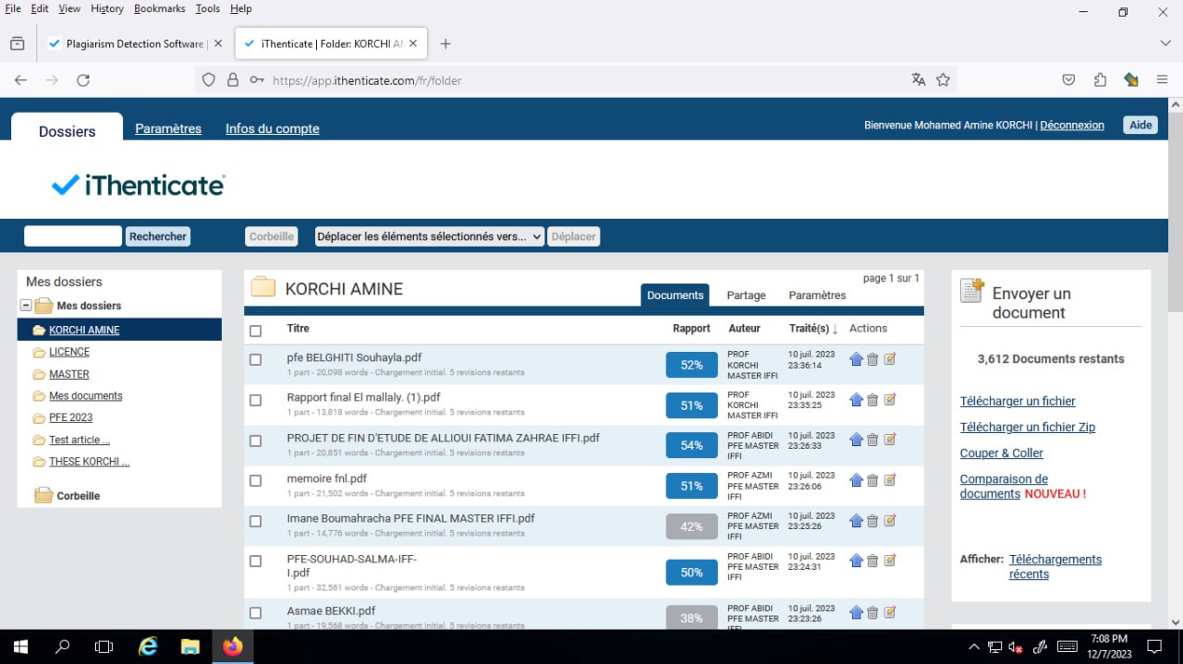Image resolution: width=1183 pixels, height=664 pixels.
Task: Click blue upload arrow for Rapport final El mallaly
Action: coord(856,400)
